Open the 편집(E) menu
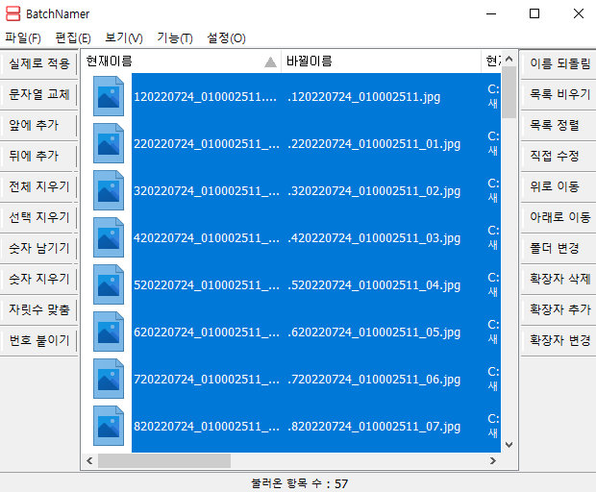 (x=73, y=38)
